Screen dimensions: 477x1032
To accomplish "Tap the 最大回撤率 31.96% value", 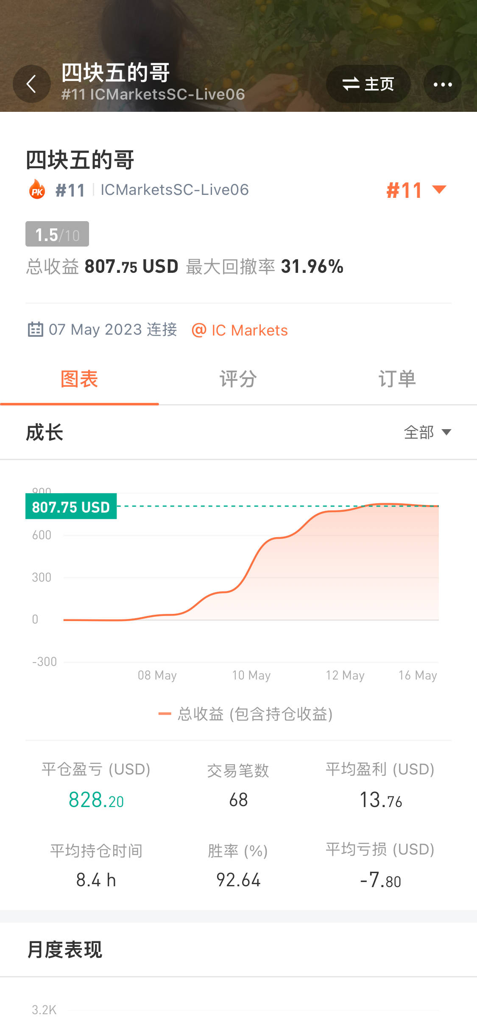I will tap(312, 267).
